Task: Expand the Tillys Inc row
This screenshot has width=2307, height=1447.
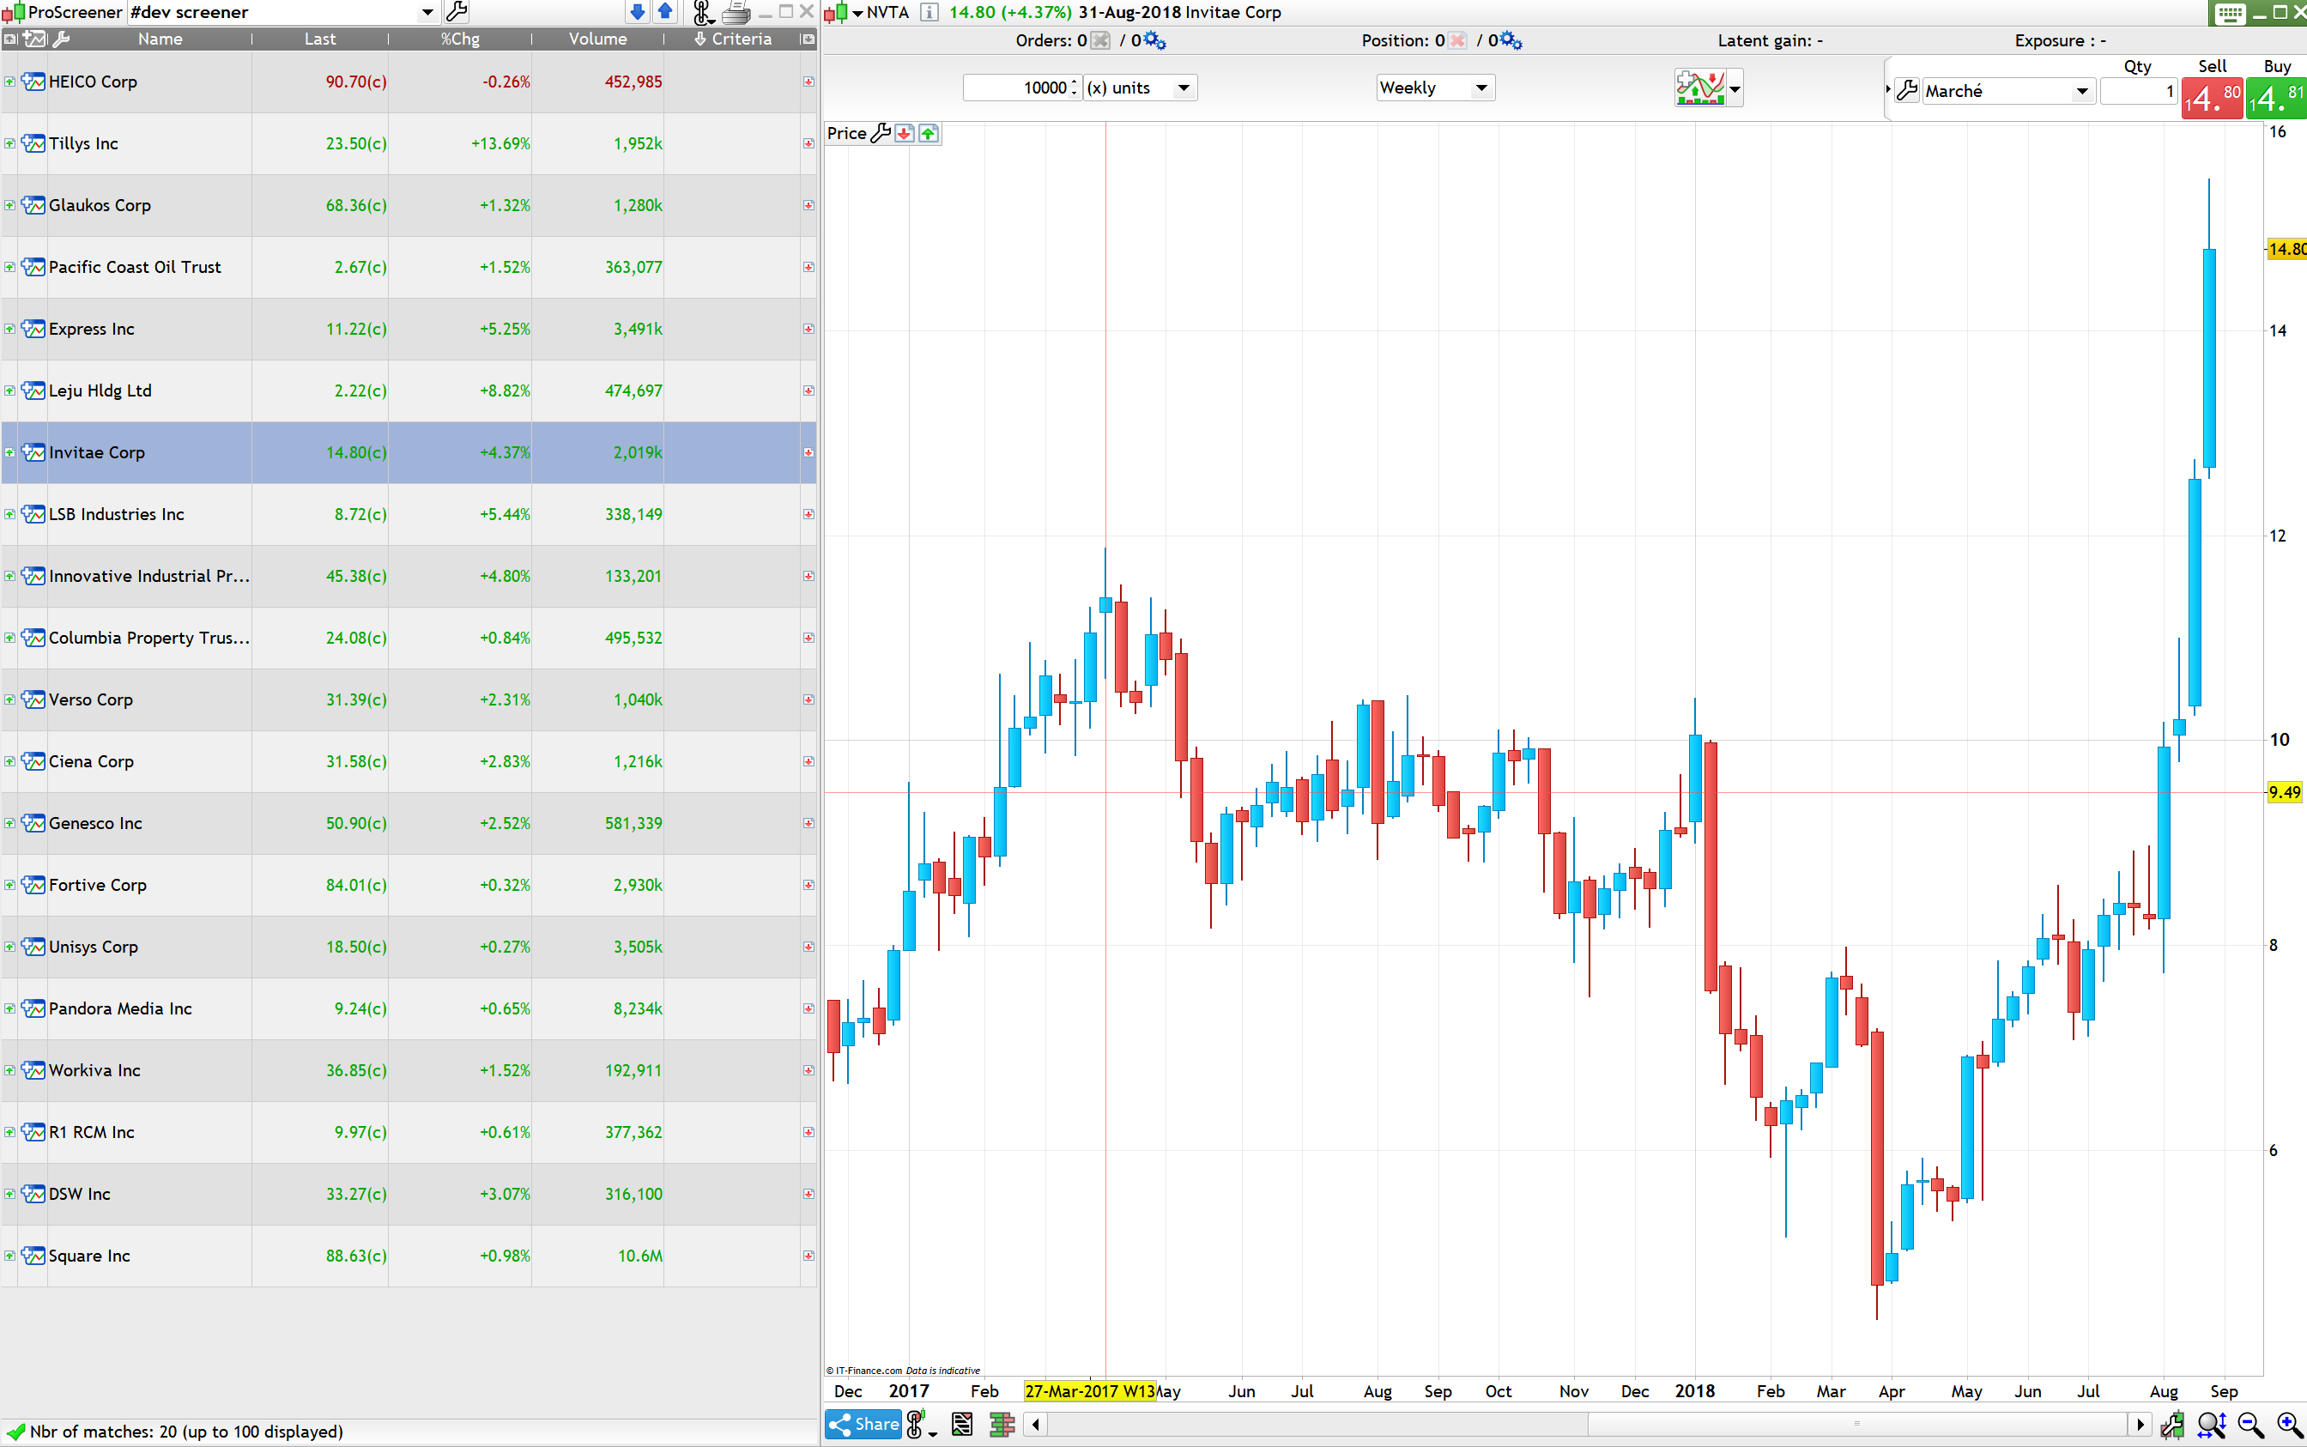Action: [9, 143]
